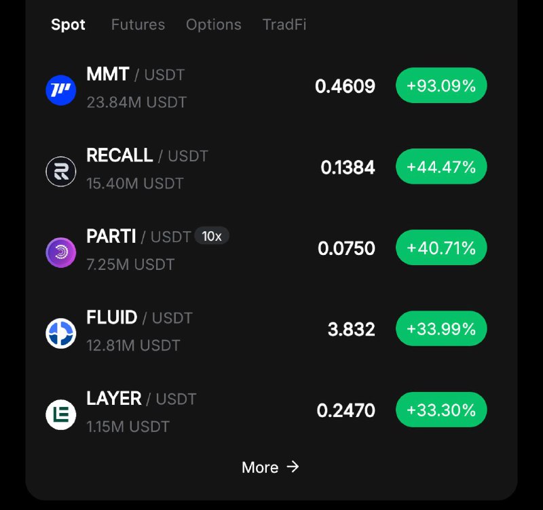The height and width of the screenshot is (510, 543).
Task: Select the FLUID price 3.832
Action: click(352, 329)
